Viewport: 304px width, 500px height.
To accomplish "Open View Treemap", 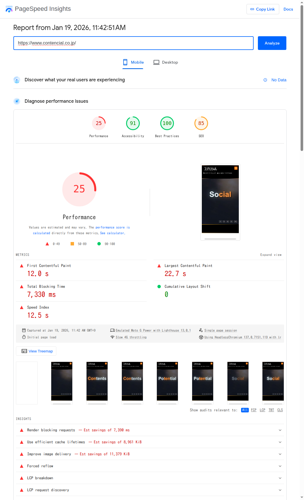I will click(x=36, y=351).
